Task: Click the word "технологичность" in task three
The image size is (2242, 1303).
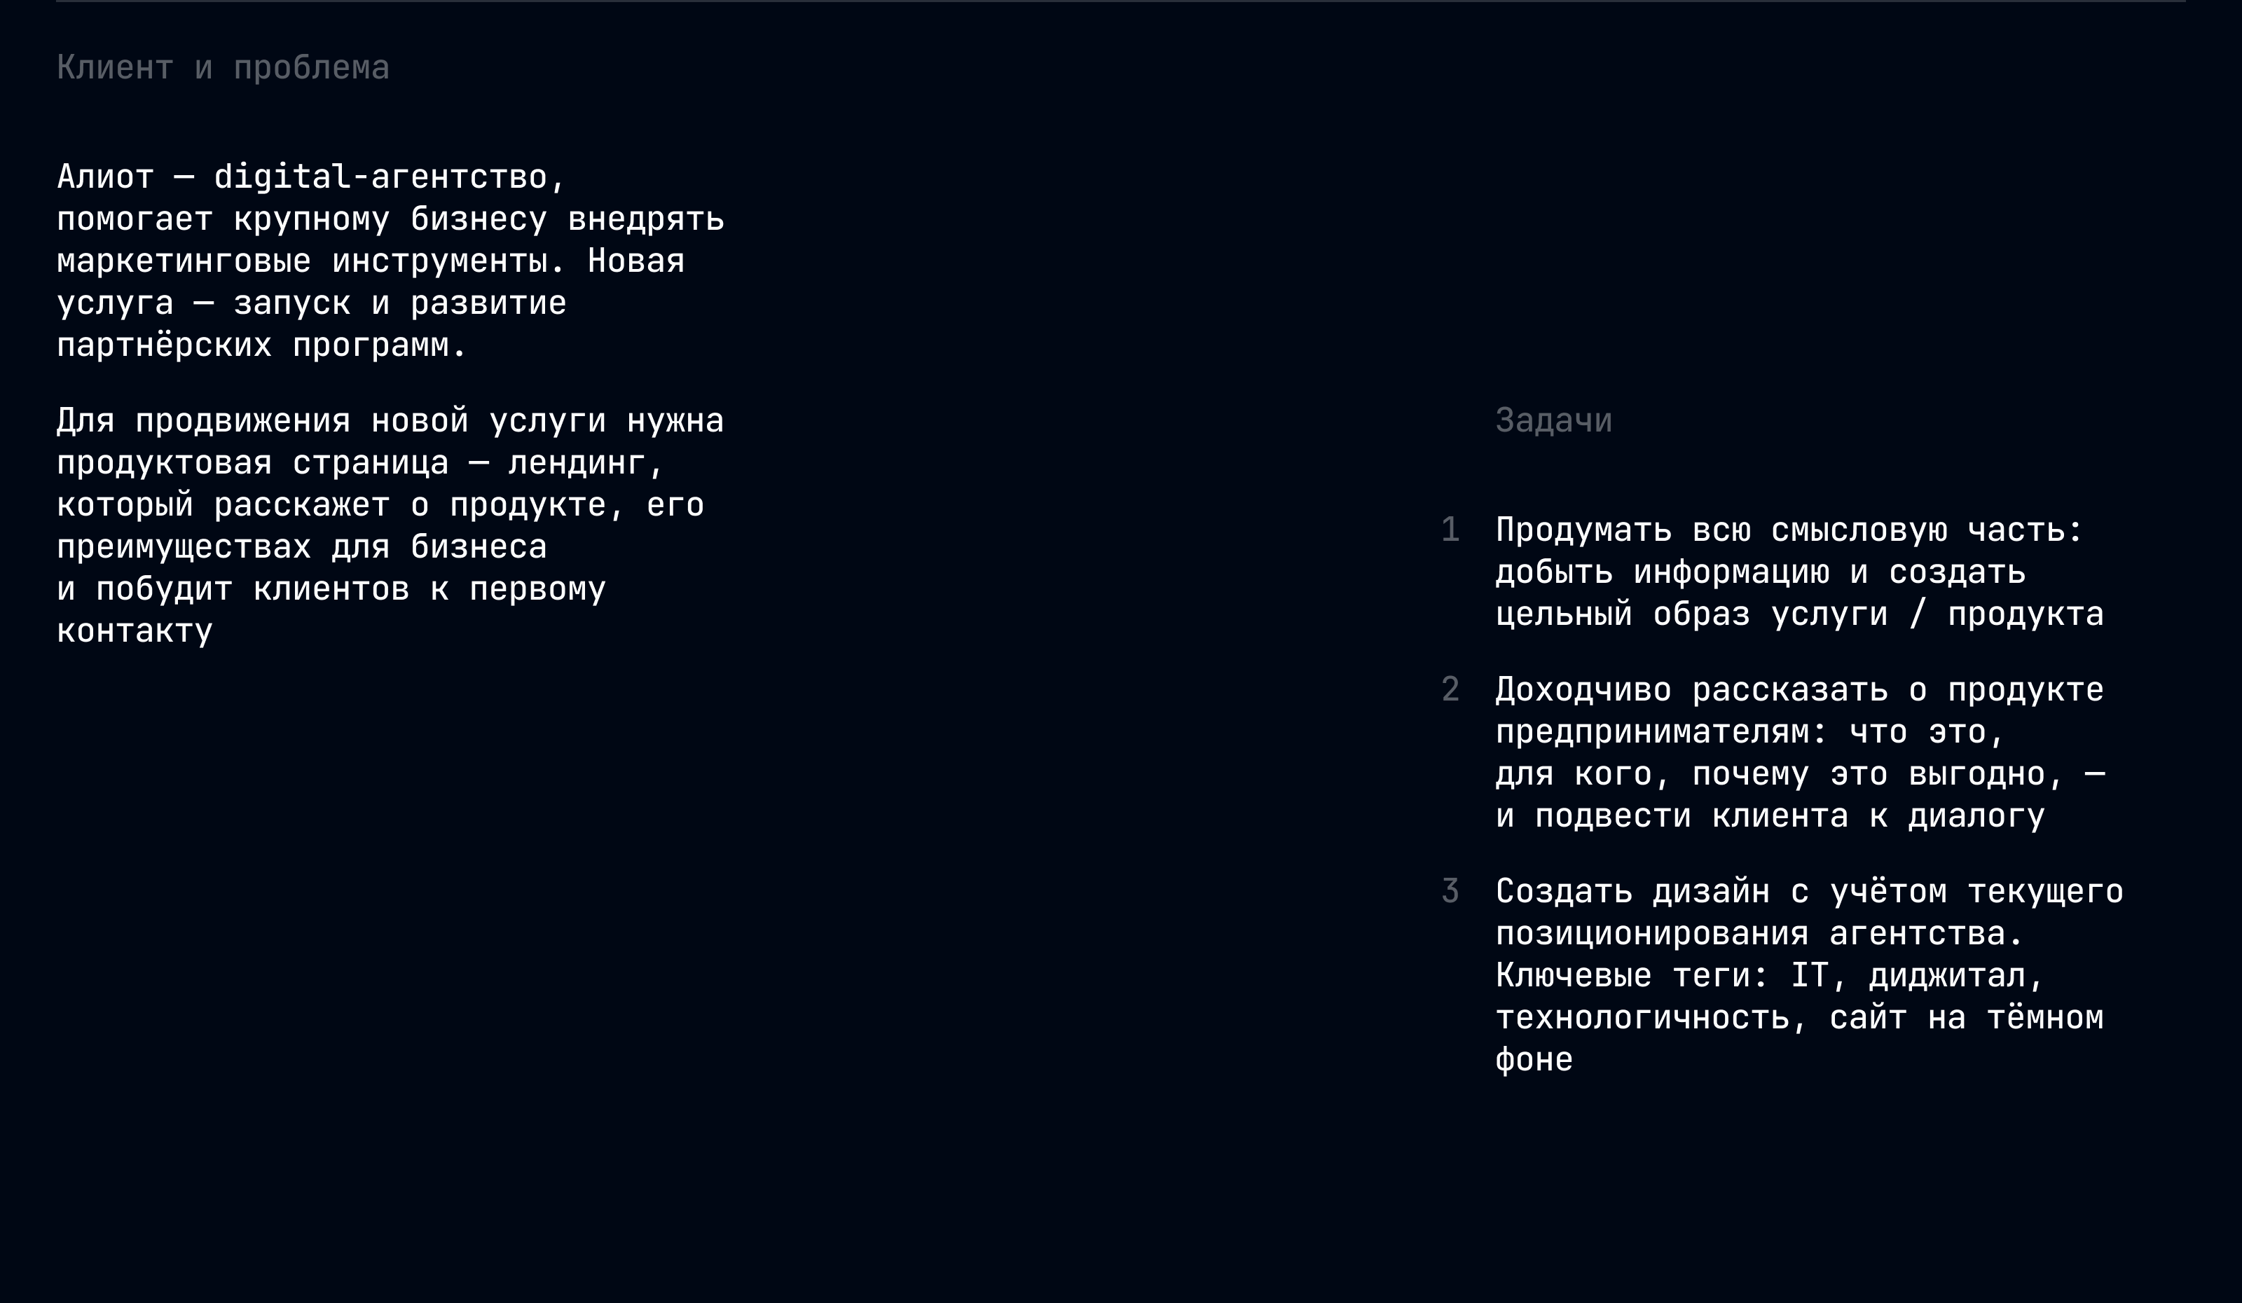Action: [1642, 1017]
